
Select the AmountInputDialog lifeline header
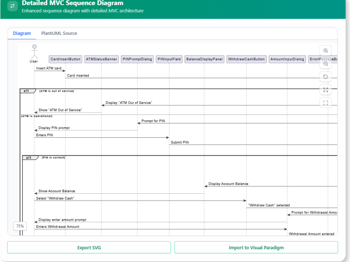coord(287,59)
